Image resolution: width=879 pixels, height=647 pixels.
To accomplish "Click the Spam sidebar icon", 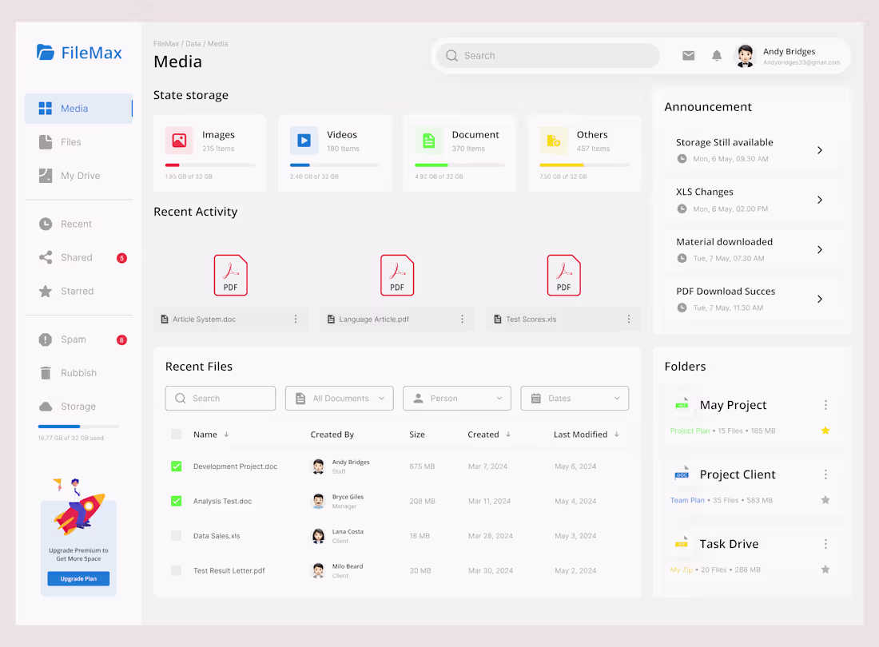I will (x=45, y=339).
